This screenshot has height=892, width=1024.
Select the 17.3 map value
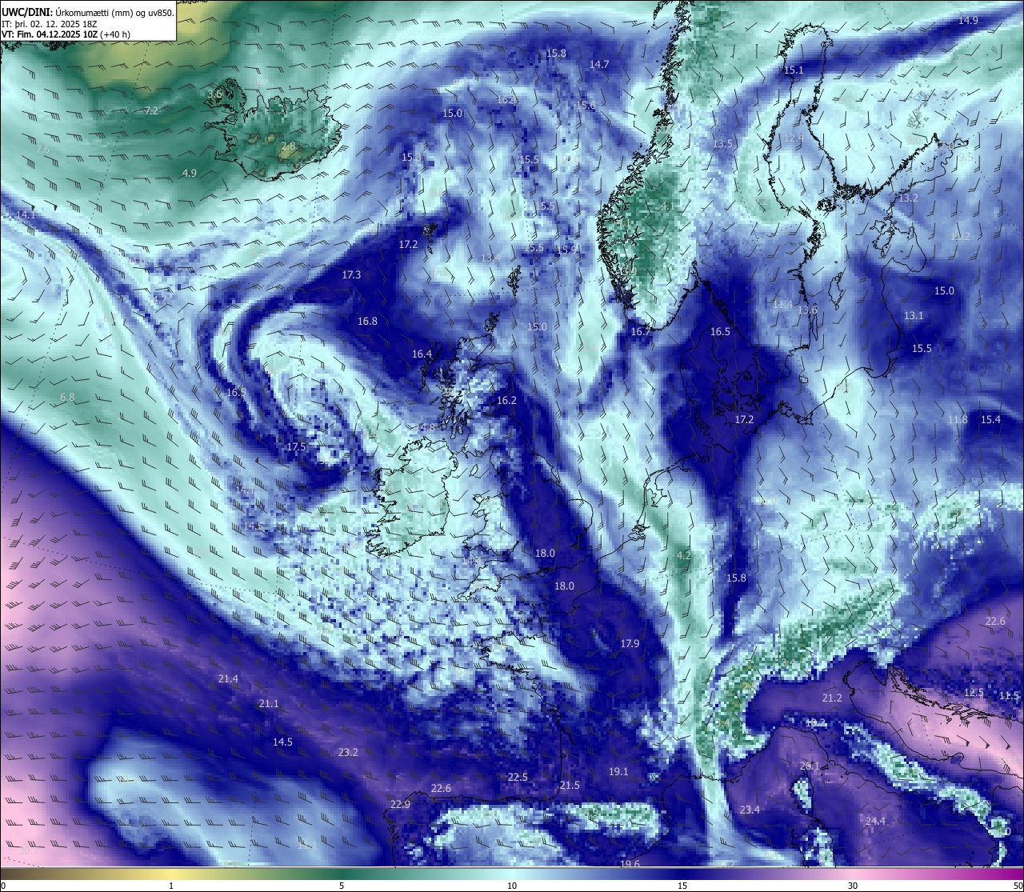[351, 274]
